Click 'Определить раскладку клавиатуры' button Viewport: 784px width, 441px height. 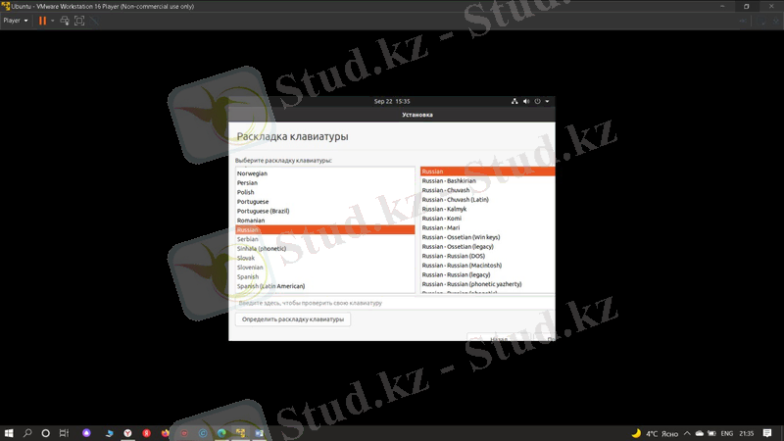pos(293,319)
